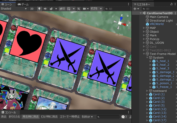Toggle scene lighting bulb icon
The image size is (177, 123).
(x=39, y=9)
